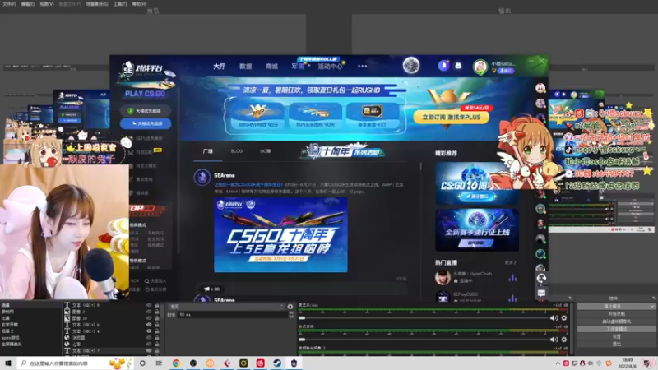
Task: Open the scene transition gear settings
Action: pos(290,307)
